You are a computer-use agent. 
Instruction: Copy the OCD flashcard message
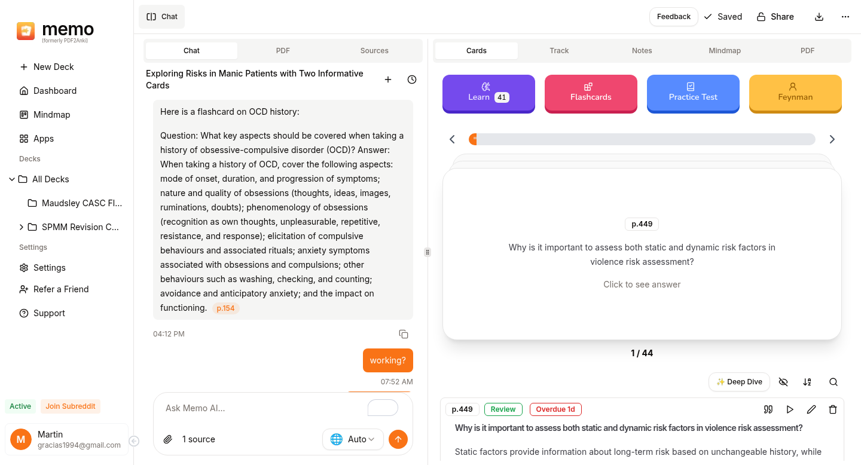pos(404,334)
